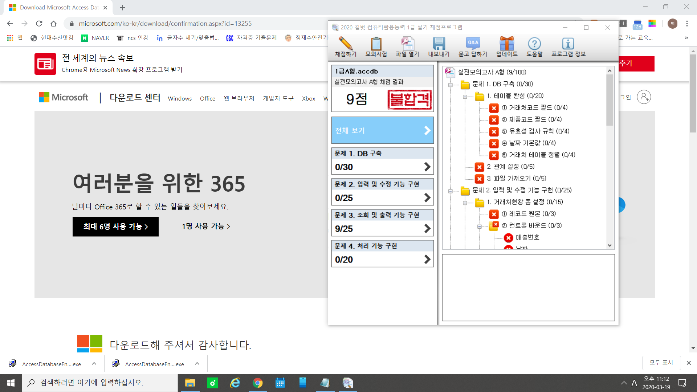Click the 내보내기 save icon
This screenshot has height=392, width=697.
(x=439, y=44)
